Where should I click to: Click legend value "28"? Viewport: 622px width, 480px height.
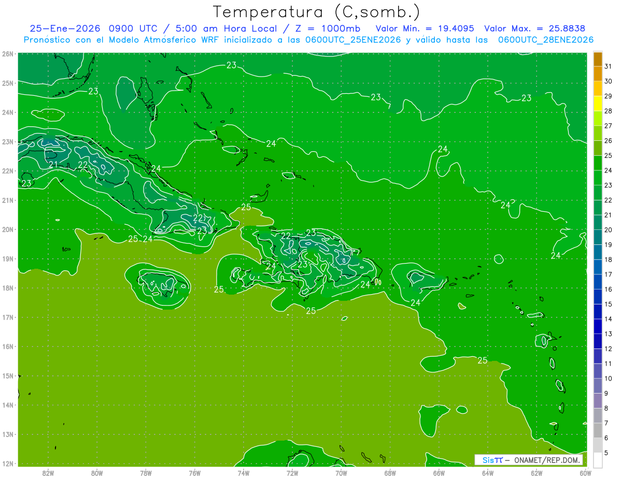tap(608, 111)
